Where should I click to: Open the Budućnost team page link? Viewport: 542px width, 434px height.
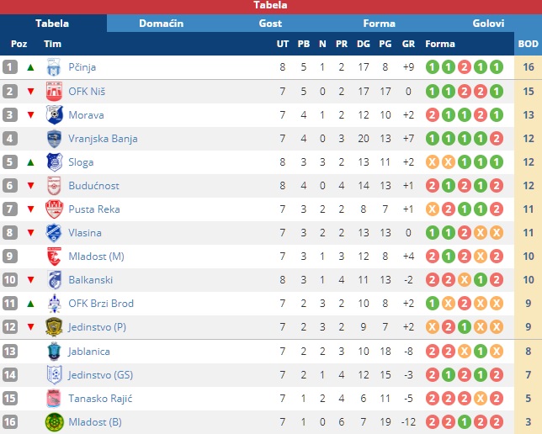tap(93, 186)
